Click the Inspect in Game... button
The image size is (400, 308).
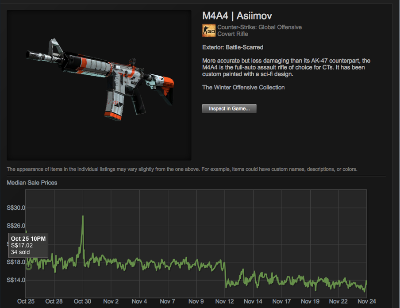229,108
